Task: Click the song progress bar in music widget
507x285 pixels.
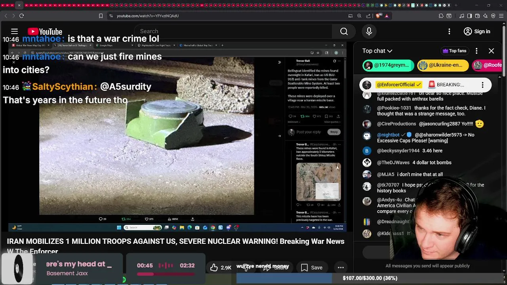Action: tap(166, 274)
